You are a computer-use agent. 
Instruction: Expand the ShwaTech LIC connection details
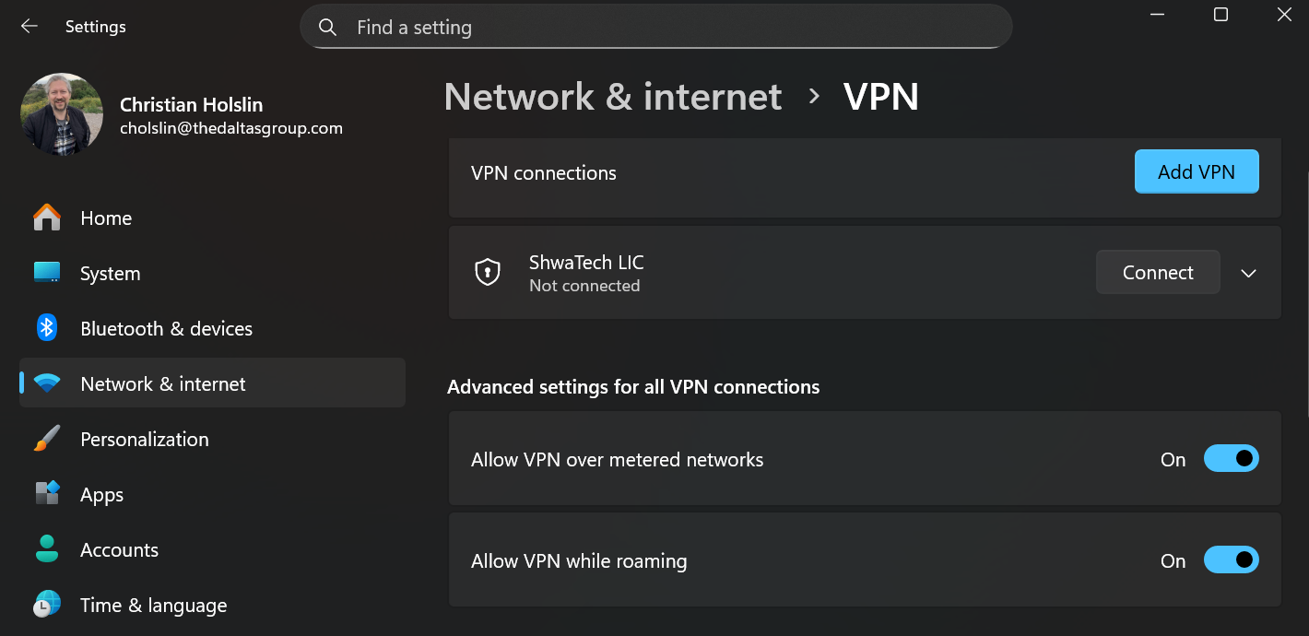(x=1249, y=273)
